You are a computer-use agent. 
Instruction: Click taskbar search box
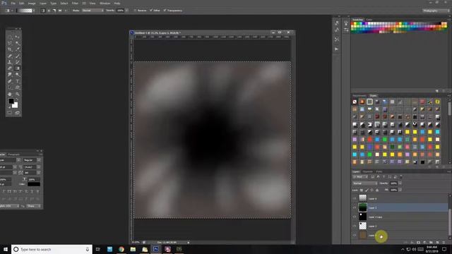coord(52,249)
